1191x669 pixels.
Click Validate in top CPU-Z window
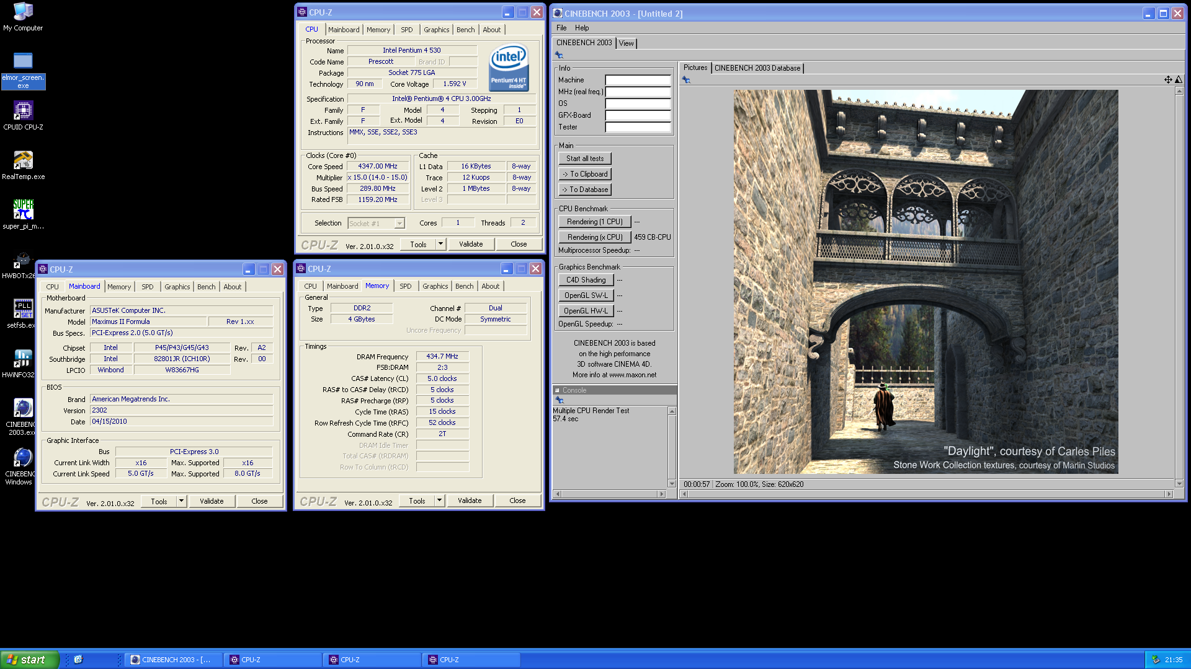pos(471,244)
